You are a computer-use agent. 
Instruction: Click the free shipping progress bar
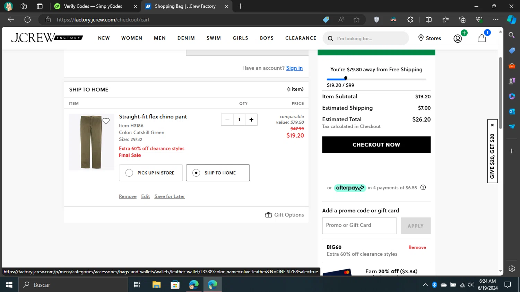[x=376, y=79]
